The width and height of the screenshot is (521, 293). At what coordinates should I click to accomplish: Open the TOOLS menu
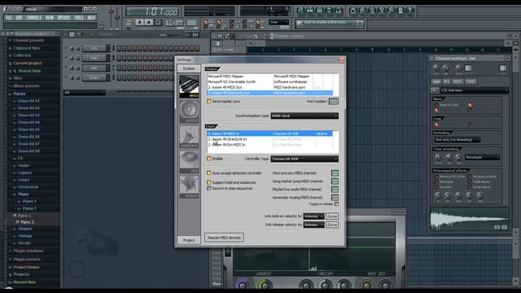pos(79,18)
